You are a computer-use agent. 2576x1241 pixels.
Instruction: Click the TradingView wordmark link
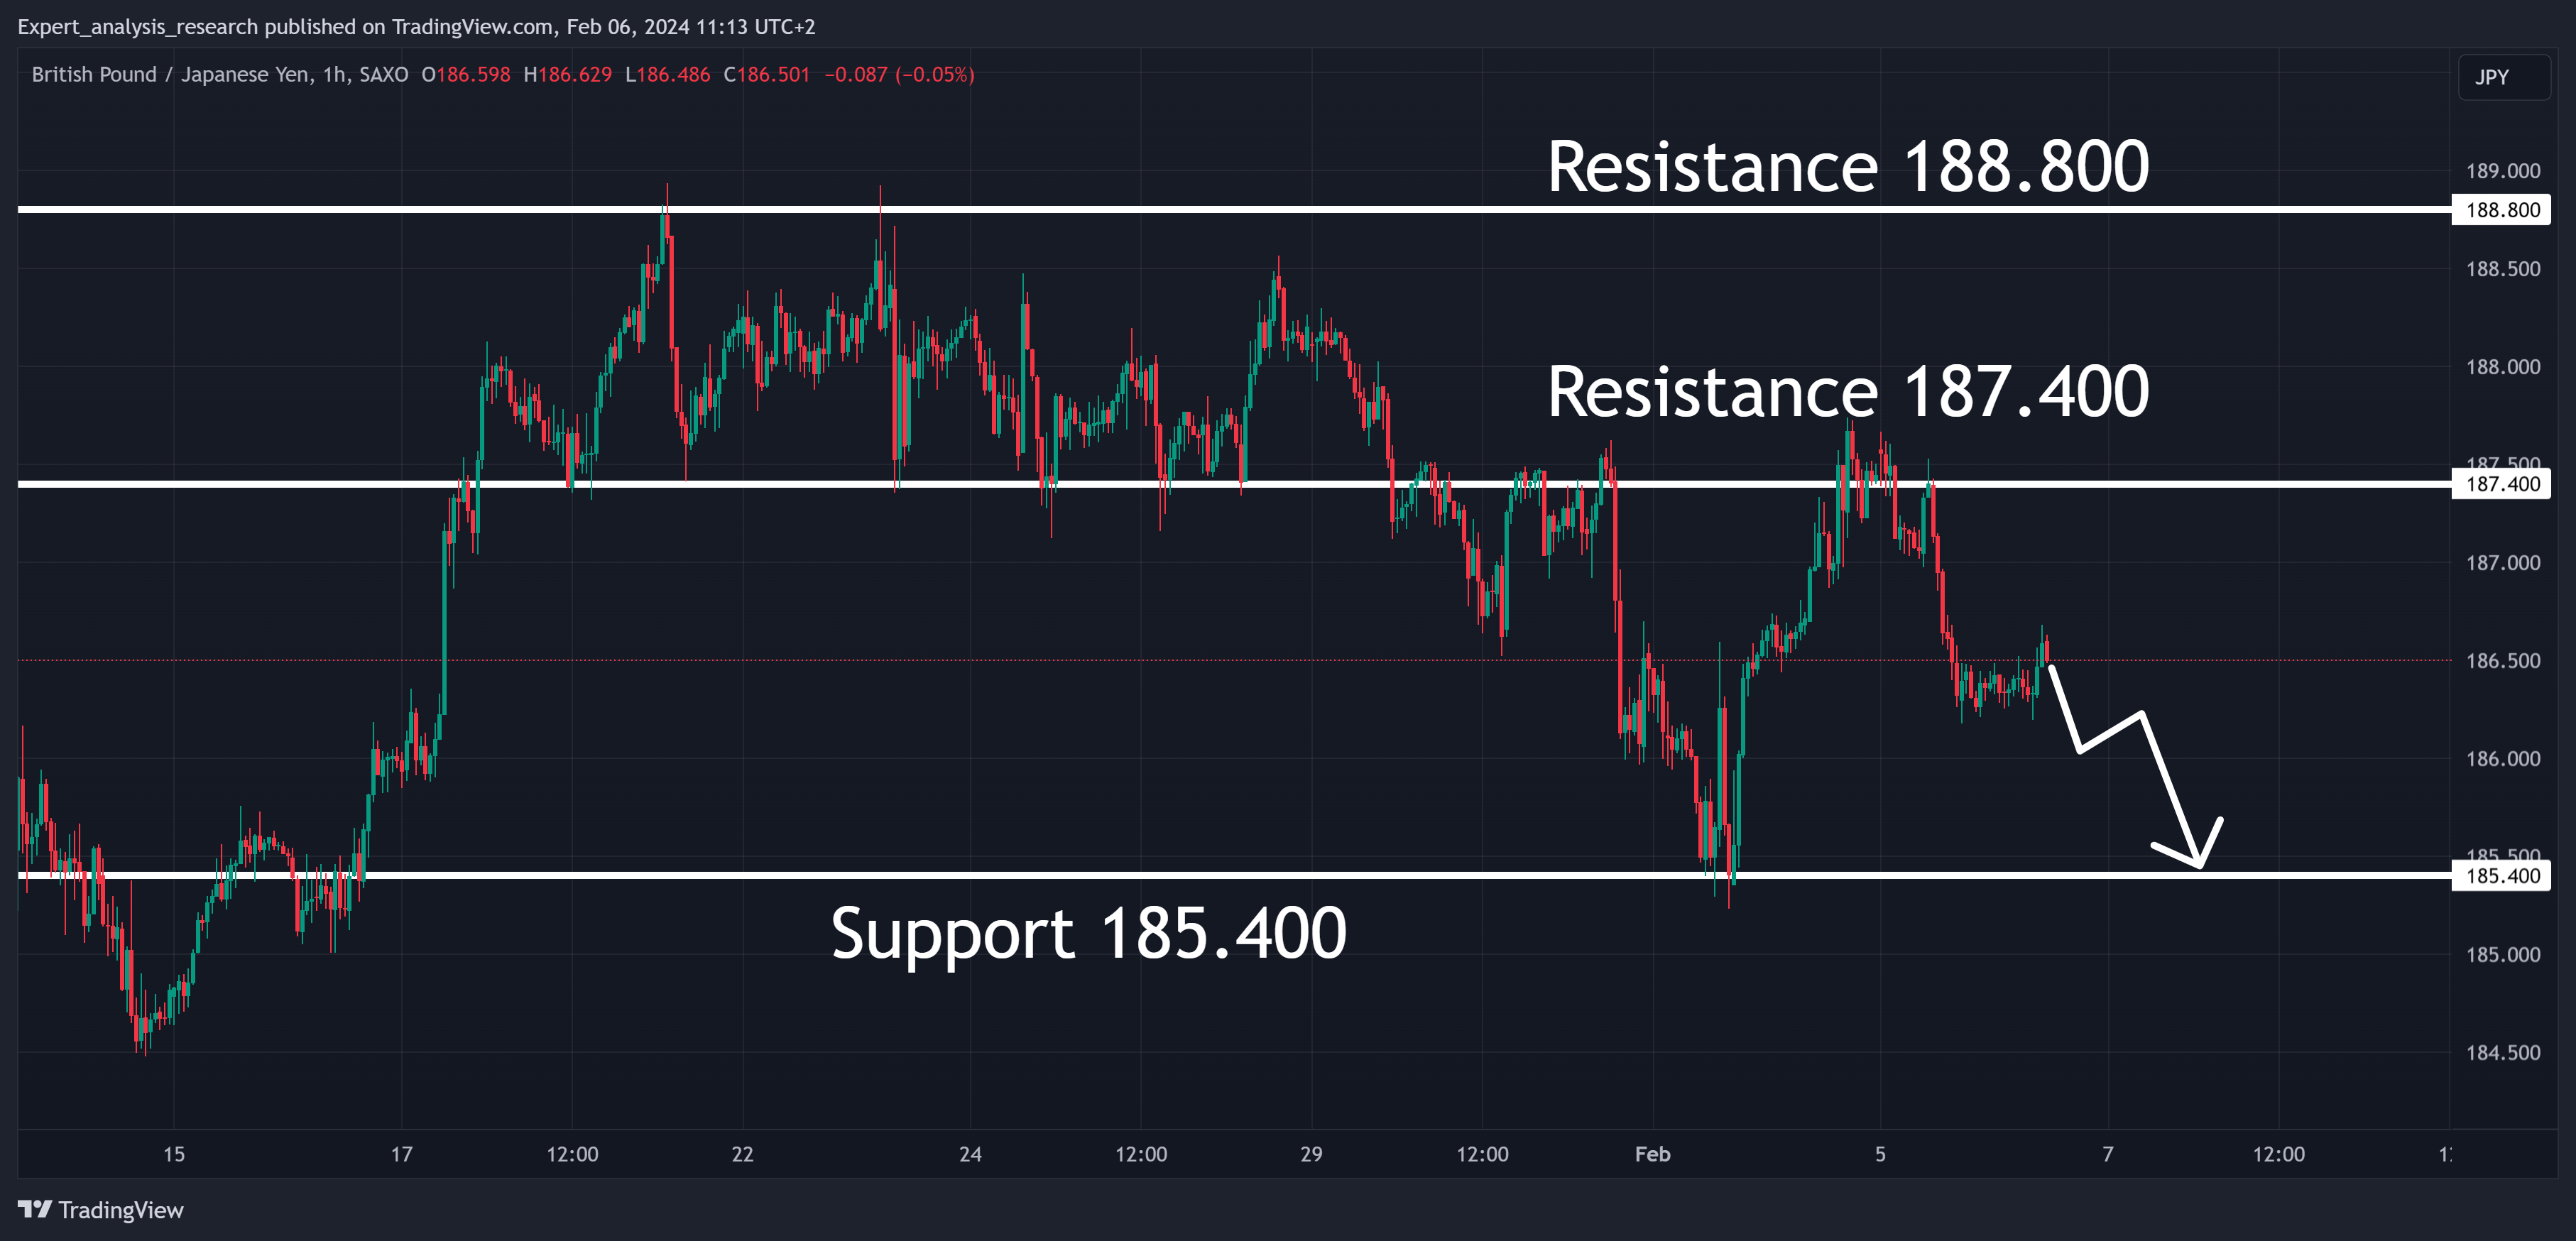tap(121, 1210)
